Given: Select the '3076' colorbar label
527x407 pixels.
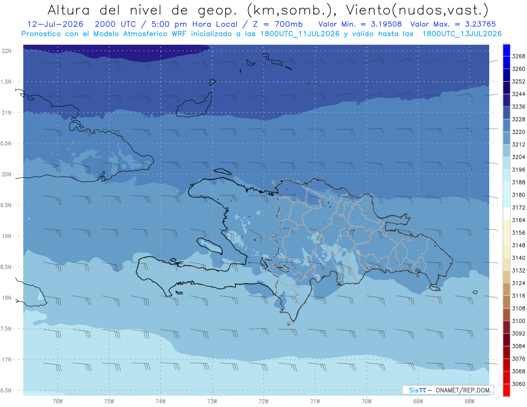Looking at the screenshot, I should [x=519, y=359].
